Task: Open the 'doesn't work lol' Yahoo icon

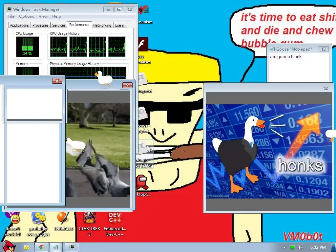Action: [x=13, y=224]
